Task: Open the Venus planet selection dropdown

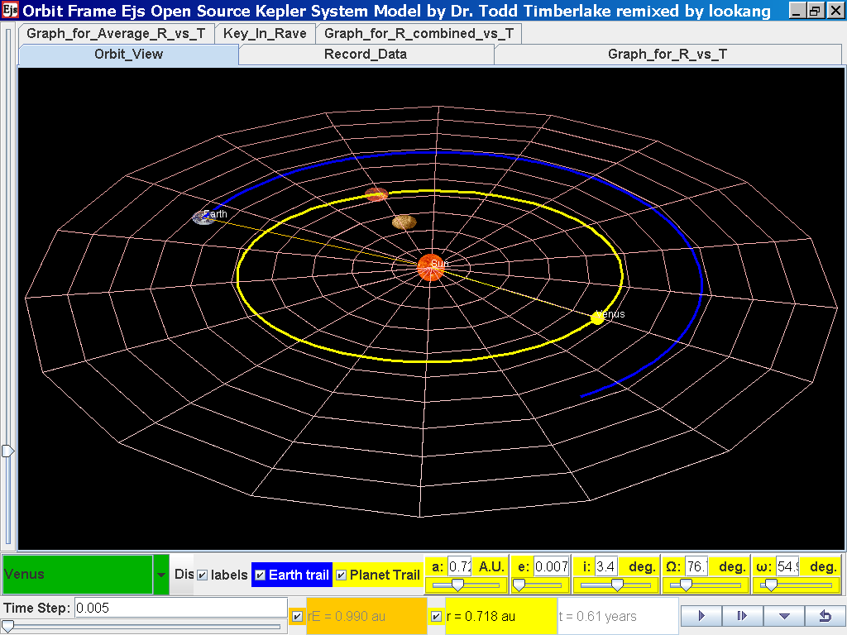Action: click(x=160, y=575)
